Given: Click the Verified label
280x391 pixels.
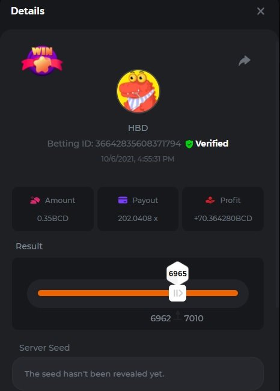Looking at the screenshot, I should point(212,144).
